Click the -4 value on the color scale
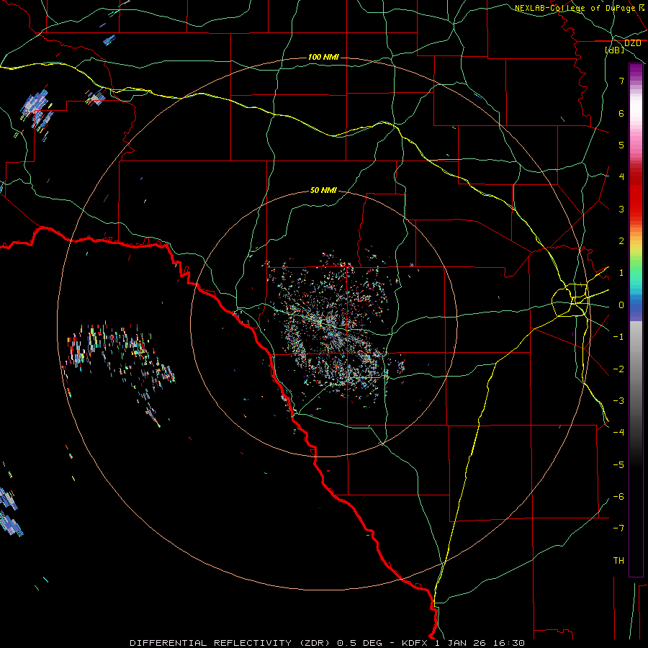The image size is (648, 648). tap(618, 433)
